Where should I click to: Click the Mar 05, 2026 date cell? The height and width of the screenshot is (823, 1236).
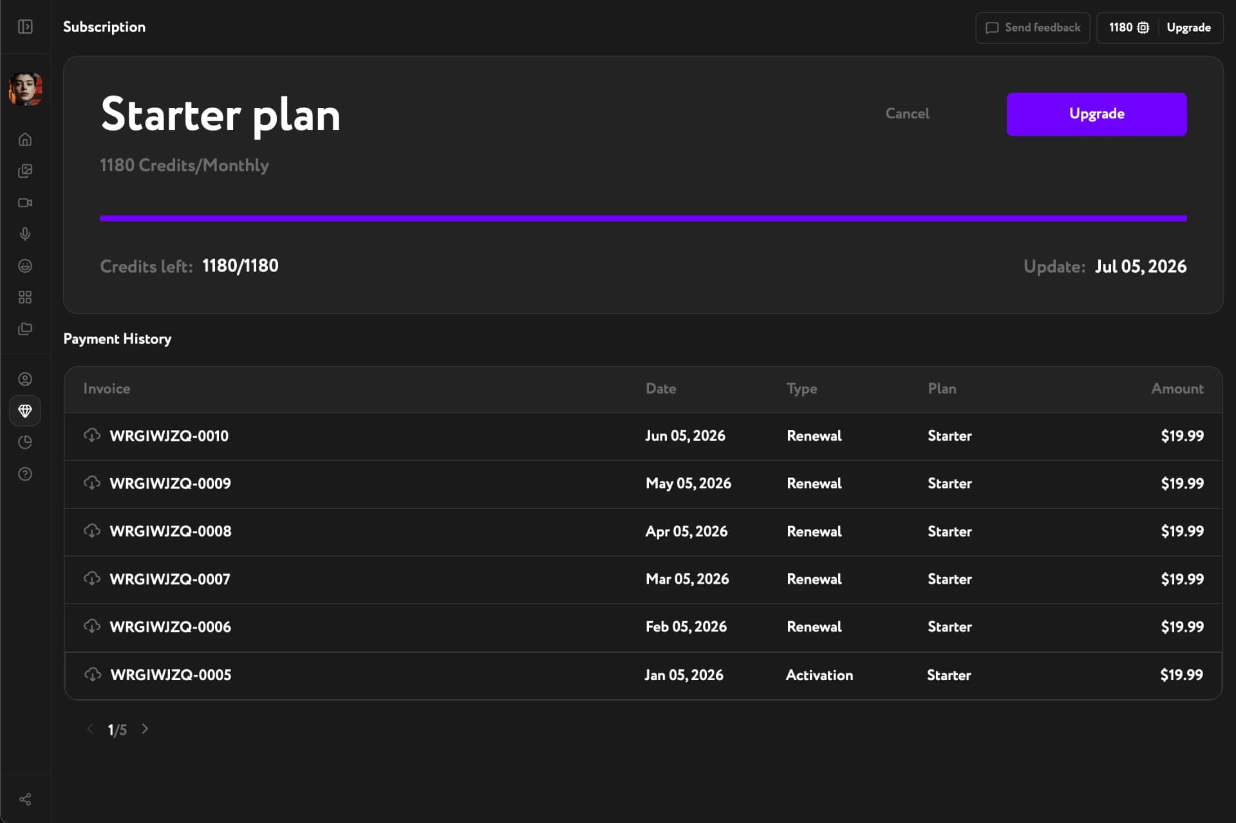point(687,578)
